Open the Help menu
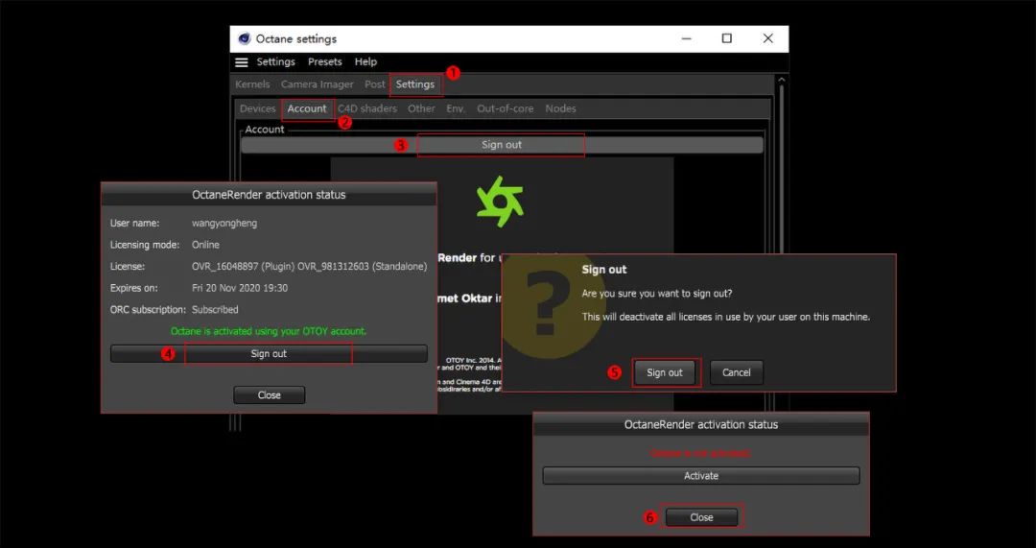 365,62
